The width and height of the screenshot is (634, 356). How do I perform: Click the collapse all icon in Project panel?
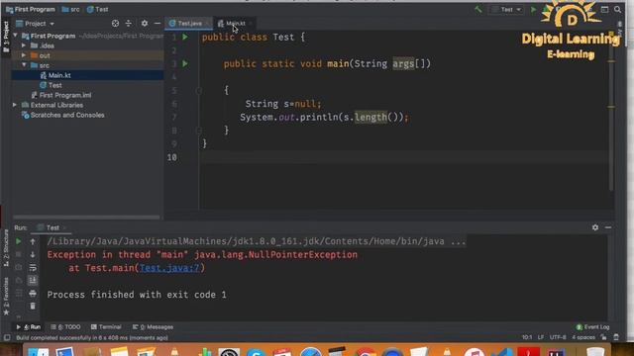coord(129,24)
